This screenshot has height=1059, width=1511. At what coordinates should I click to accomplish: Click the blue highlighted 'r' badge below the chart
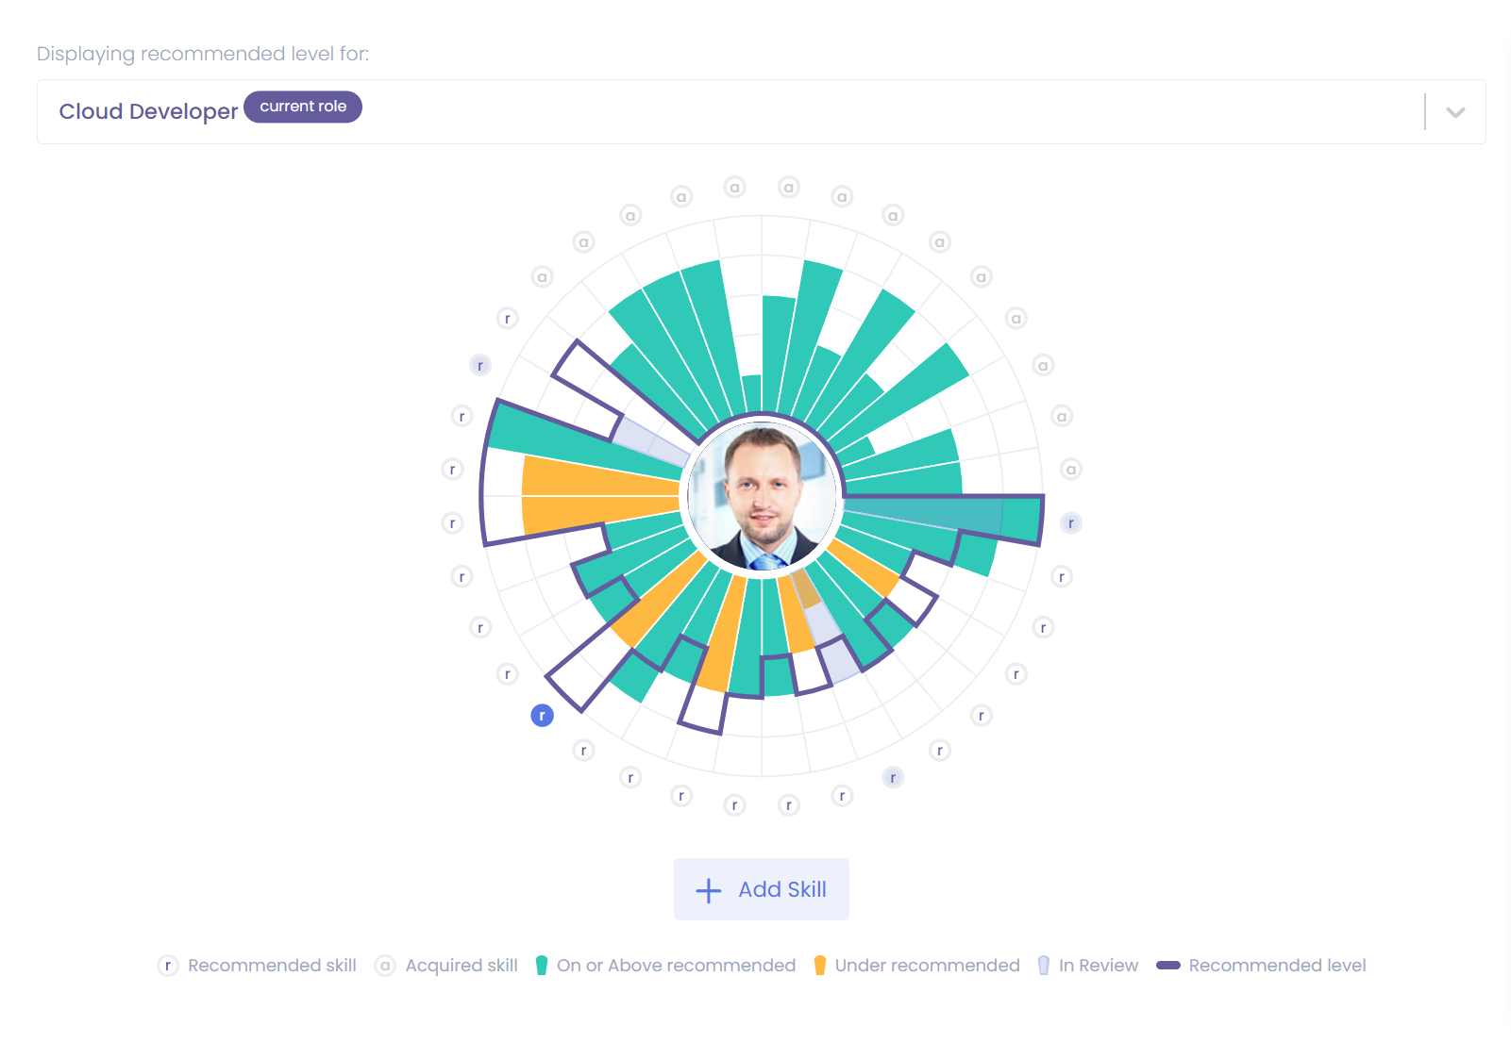(543, 716)
